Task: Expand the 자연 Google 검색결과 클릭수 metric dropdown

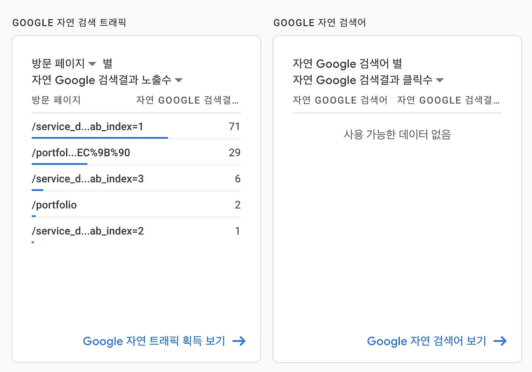Action: pos(439,80)
